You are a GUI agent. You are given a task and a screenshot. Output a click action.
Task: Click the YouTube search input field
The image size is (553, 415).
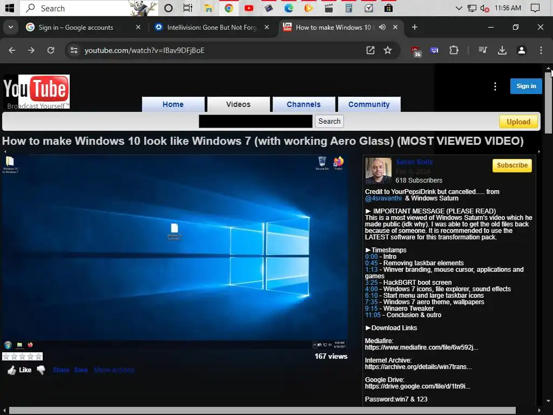pos(255,122)
